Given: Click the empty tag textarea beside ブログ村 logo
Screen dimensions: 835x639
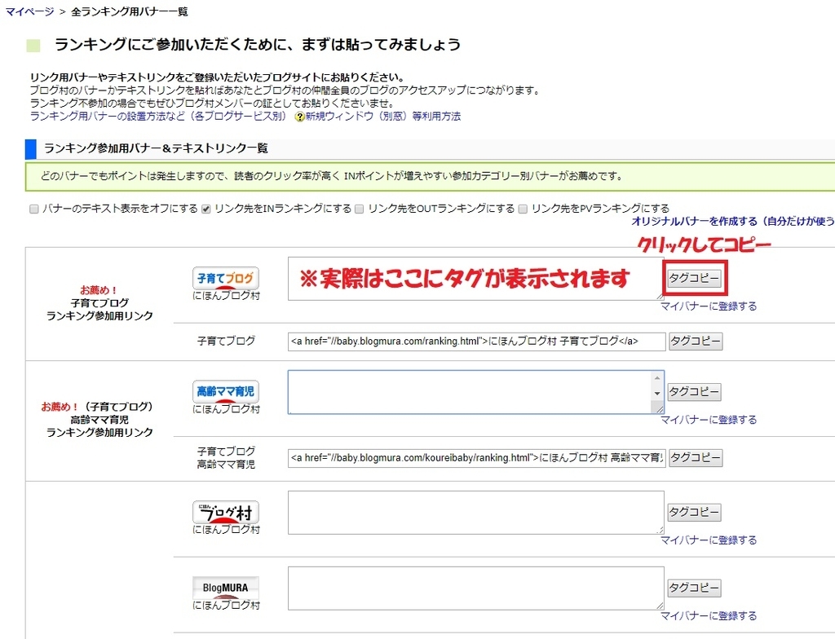Looking at the screenshot, I should (x=476, y=513).
